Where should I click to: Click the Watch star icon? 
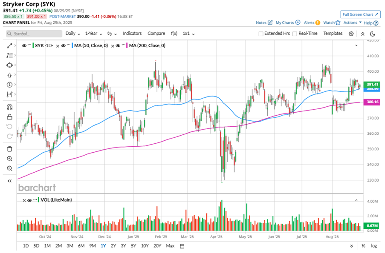pos(338,23)
